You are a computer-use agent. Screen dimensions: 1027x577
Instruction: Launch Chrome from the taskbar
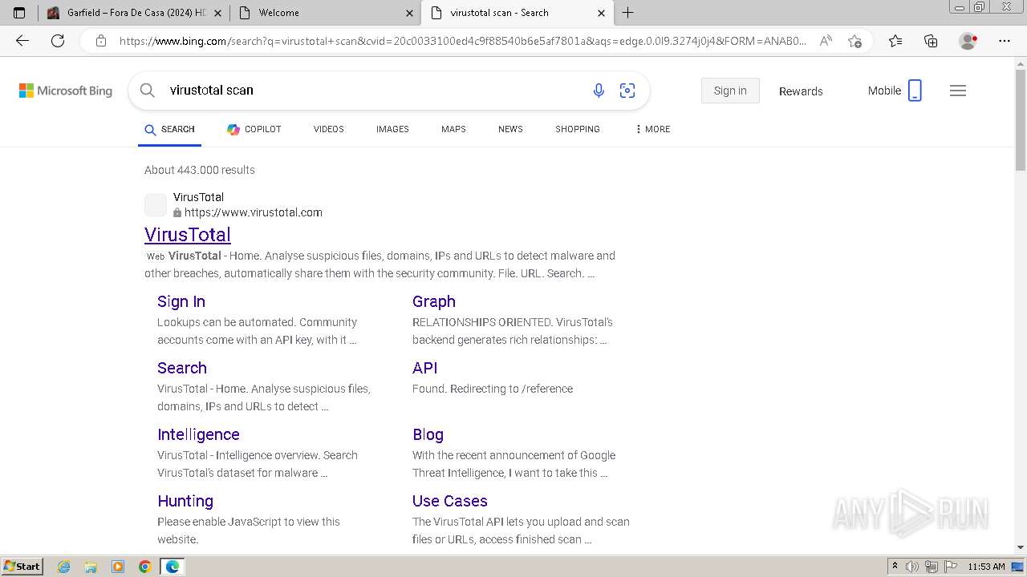(144, 567)
